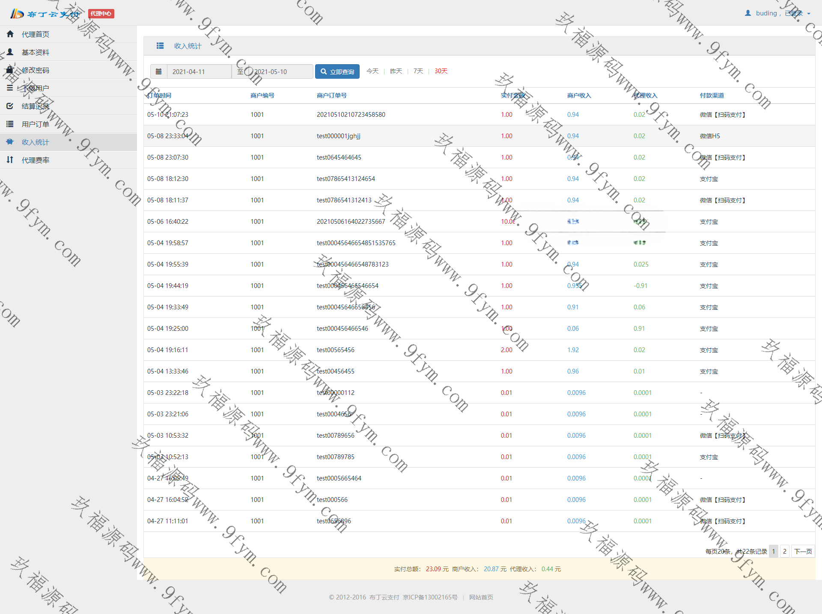Click the sort arrows icon beside 代理费率
The height and width of the screenshot is (614, 822).
[10, 160]
